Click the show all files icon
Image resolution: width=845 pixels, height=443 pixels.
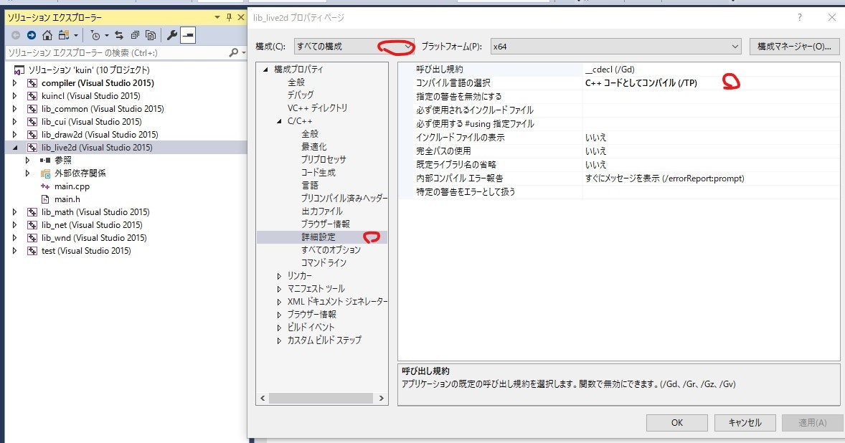click(x=151, y=36)
